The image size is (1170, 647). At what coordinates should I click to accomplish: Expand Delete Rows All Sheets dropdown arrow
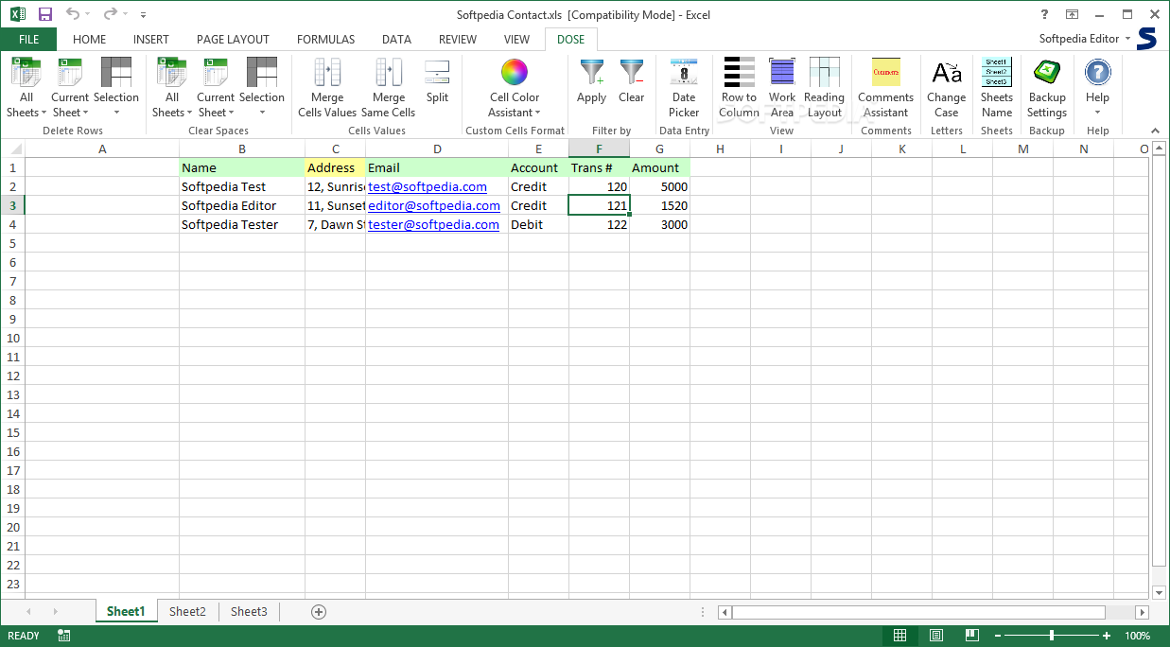tap(44, 114)
